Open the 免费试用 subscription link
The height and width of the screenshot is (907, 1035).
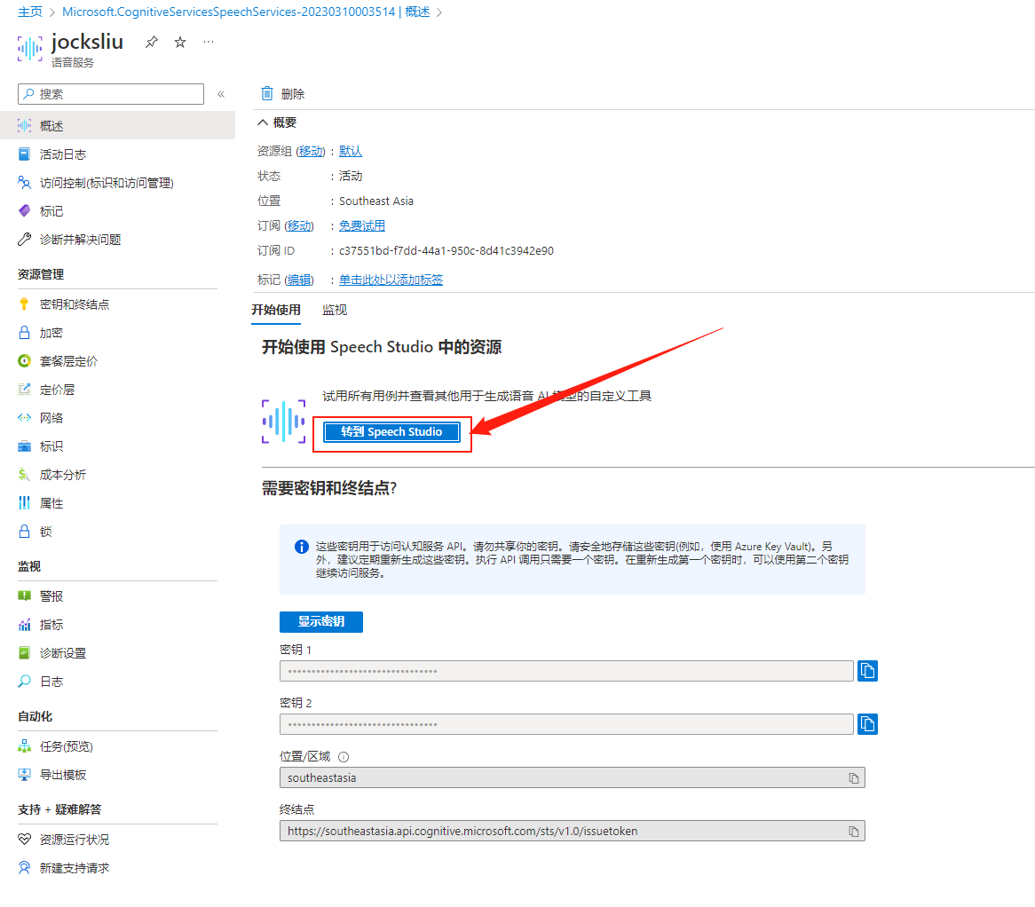pos(362,225)
